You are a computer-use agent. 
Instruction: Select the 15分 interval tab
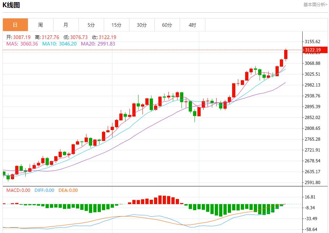coord(116,25)
